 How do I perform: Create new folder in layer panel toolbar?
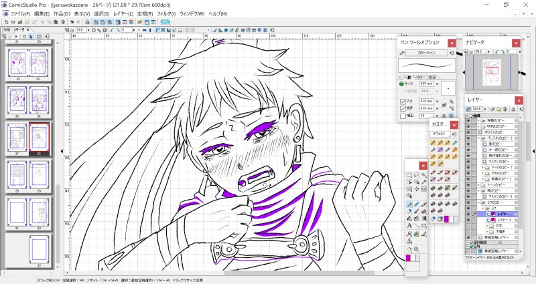coord(498,109)
